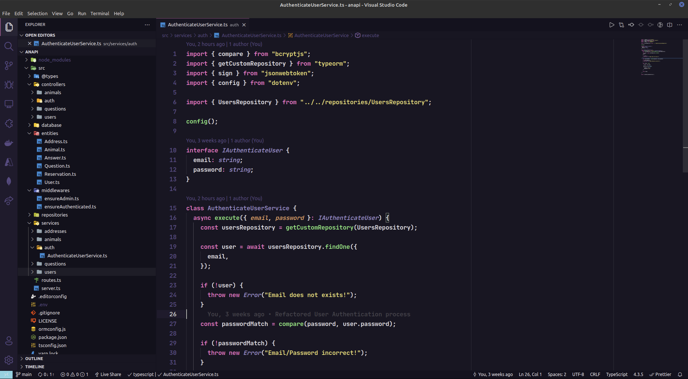
Task: Open the Accounts icon
Action: (9, 341)
